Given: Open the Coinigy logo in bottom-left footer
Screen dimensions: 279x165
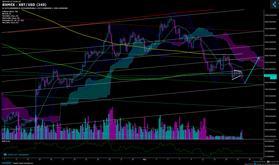Looking at the screenshot, I should (7, 163).
